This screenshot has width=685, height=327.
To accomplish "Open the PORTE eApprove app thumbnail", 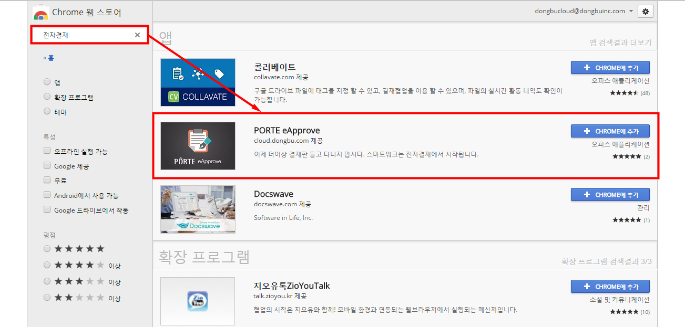I will [x=198, y=146].
